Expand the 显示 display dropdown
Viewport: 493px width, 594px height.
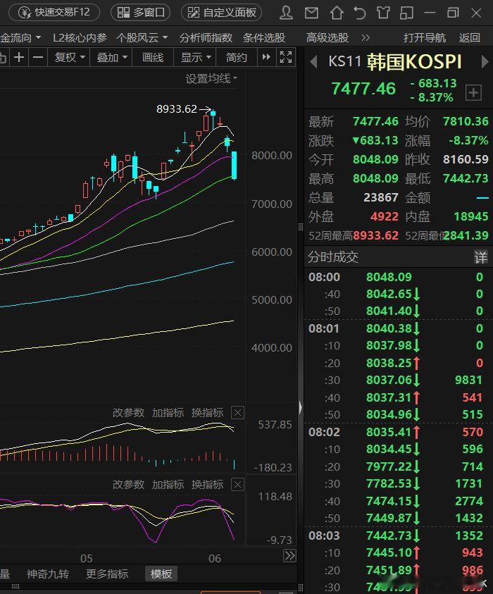click(195, 58)
